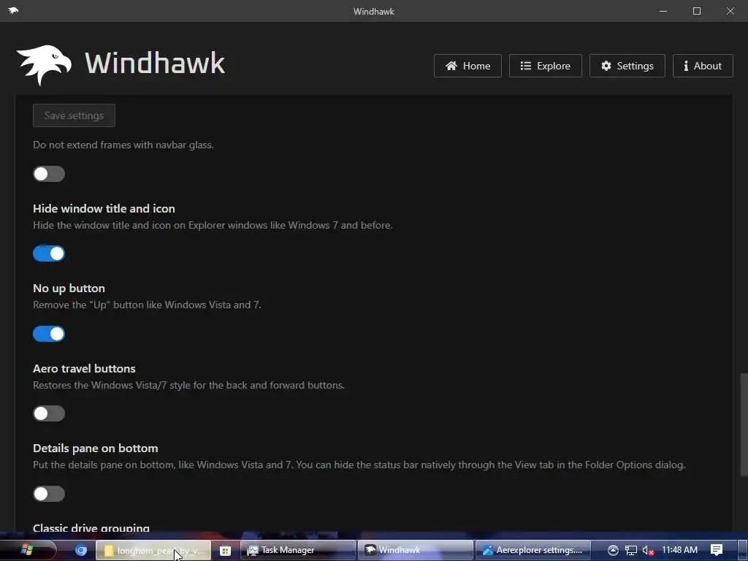Click the Windhawk taskbar button
748x561 pixels.
416,550
